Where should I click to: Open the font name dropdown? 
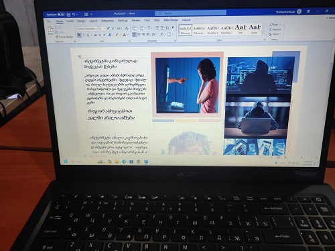87,29
